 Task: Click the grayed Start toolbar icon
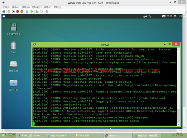9,12
